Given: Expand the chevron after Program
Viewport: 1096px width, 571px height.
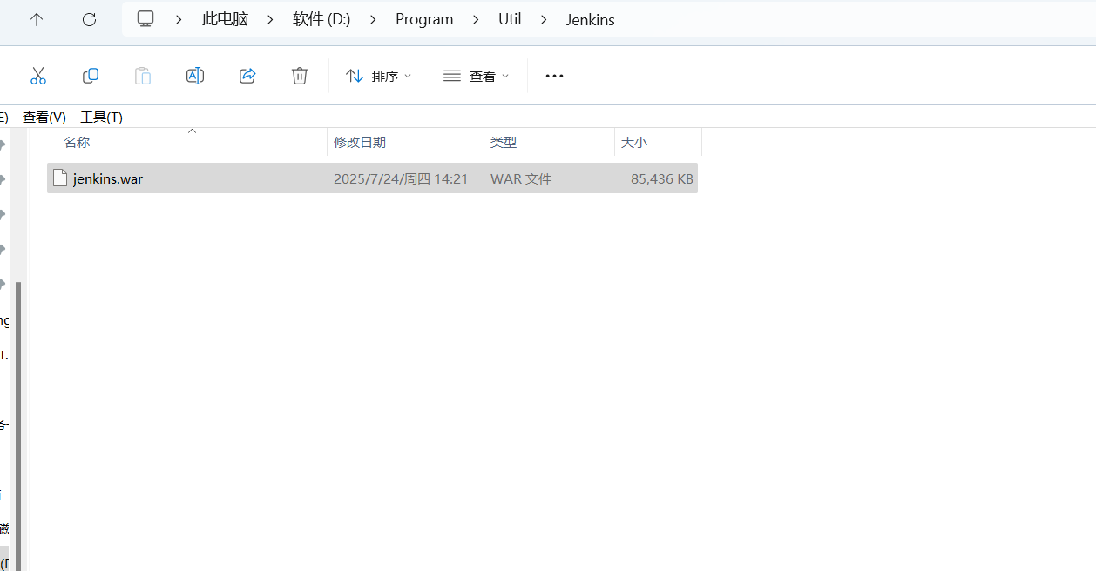Looking at the screenshot, I should (x=477, y=19).
